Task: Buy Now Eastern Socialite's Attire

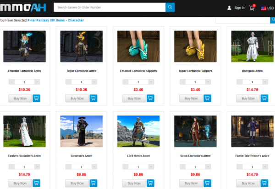Action: (20, 183)
